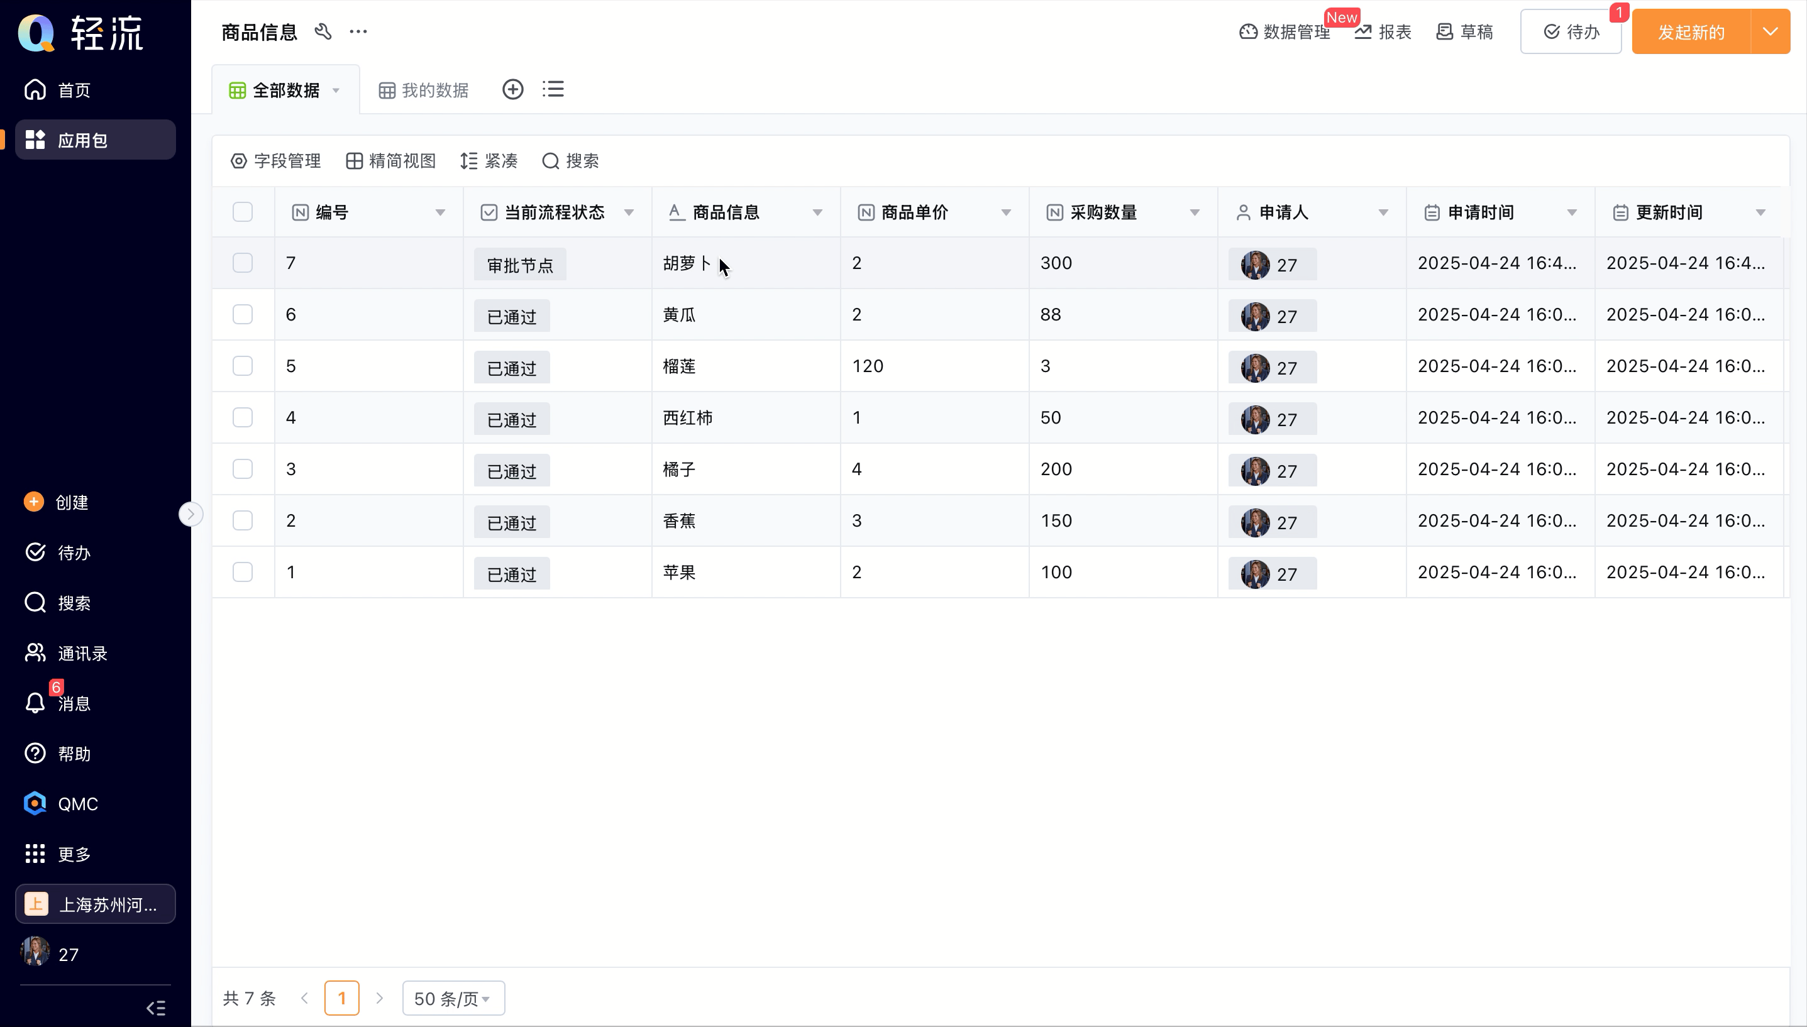
Task: Open 待办 in the sidebar
Action: coord(58,552)
